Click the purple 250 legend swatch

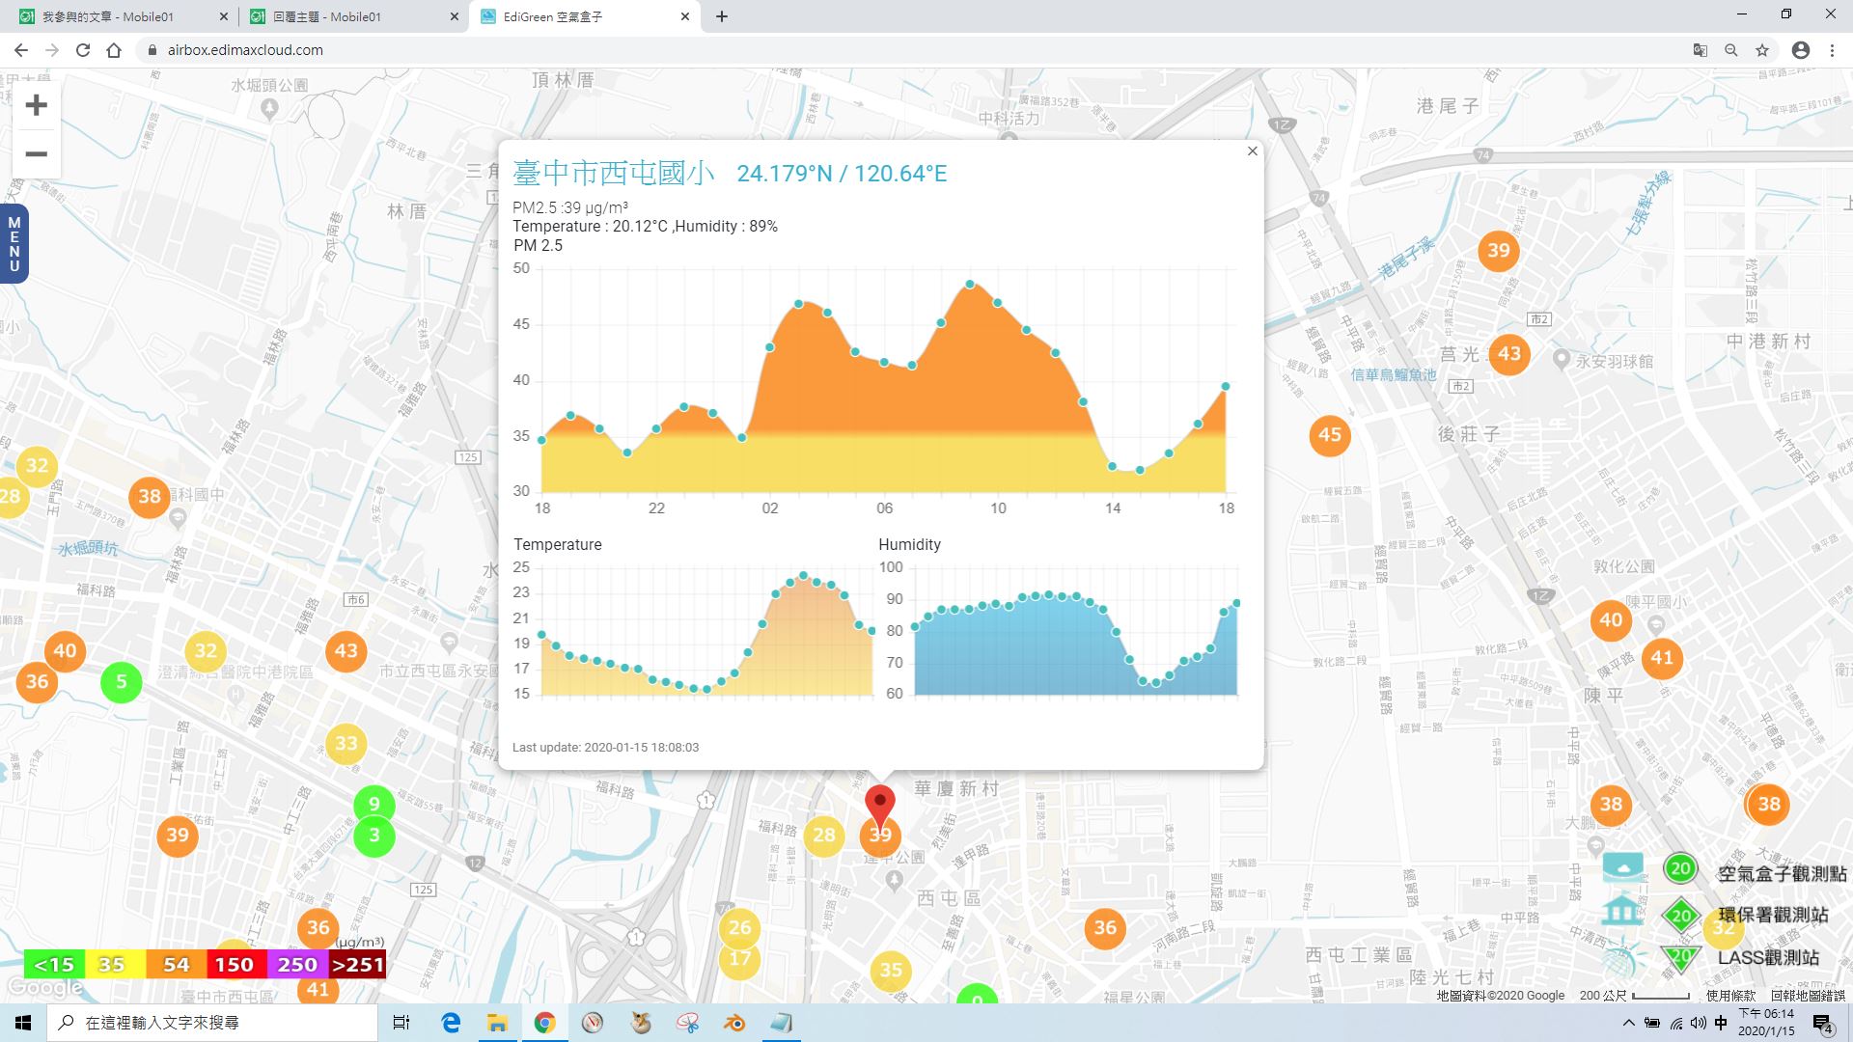click(x=296, y=965)
